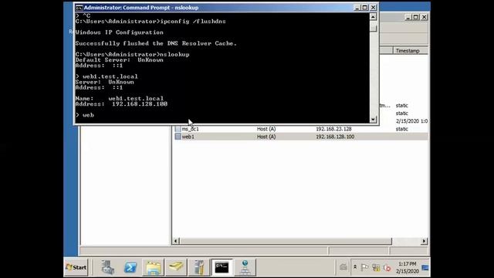
Task: Open the Start menu
Action: (76, 267)
